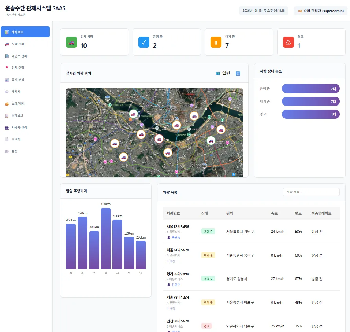
Task: Click the green-bordered vehicle marker near 여의도
Action: [x=134, y=114]
